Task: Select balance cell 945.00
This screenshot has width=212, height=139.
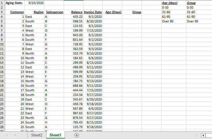Action: point(74,35)
